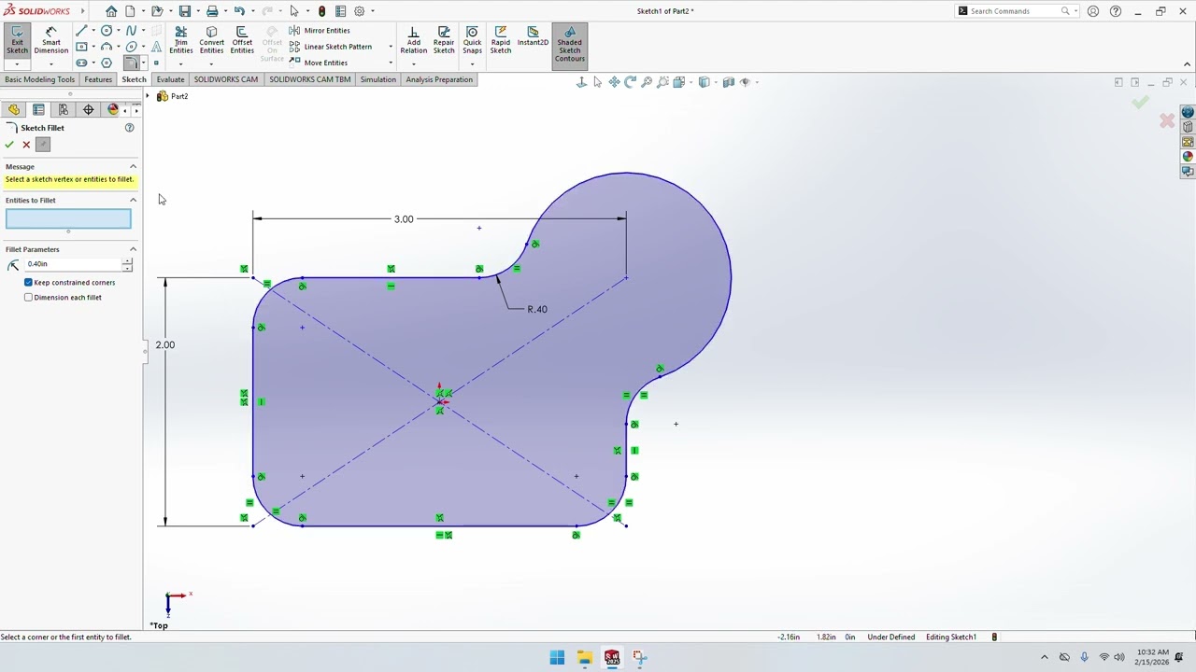1196x672 pixels.
Task: Open the Repair Sketch tool
Action: 444,40
